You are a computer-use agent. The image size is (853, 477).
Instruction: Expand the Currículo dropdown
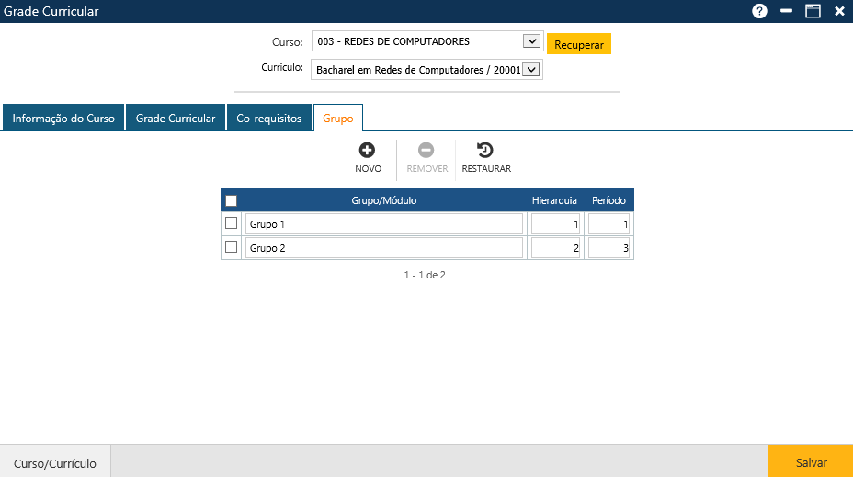(530, 69)
